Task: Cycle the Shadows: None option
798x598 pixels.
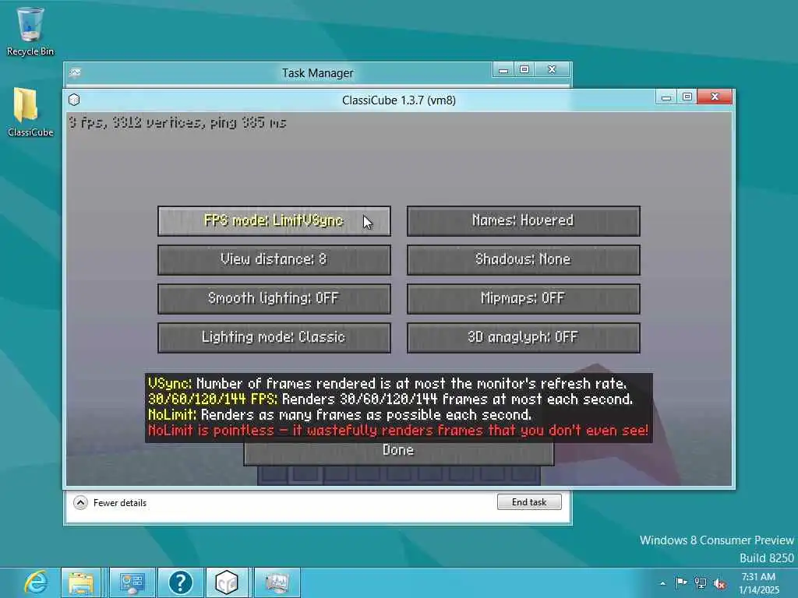Action: (523, 260)
